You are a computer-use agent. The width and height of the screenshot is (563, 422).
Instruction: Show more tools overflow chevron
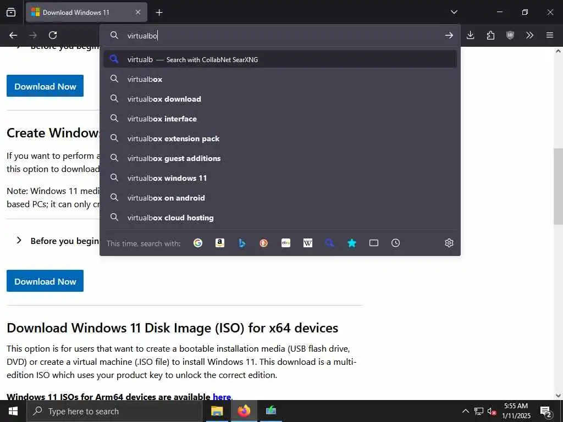click(x=529, y=35)
